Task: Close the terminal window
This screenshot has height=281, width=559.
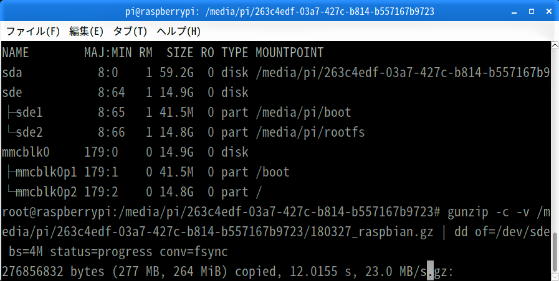Action: pos(549,11)
